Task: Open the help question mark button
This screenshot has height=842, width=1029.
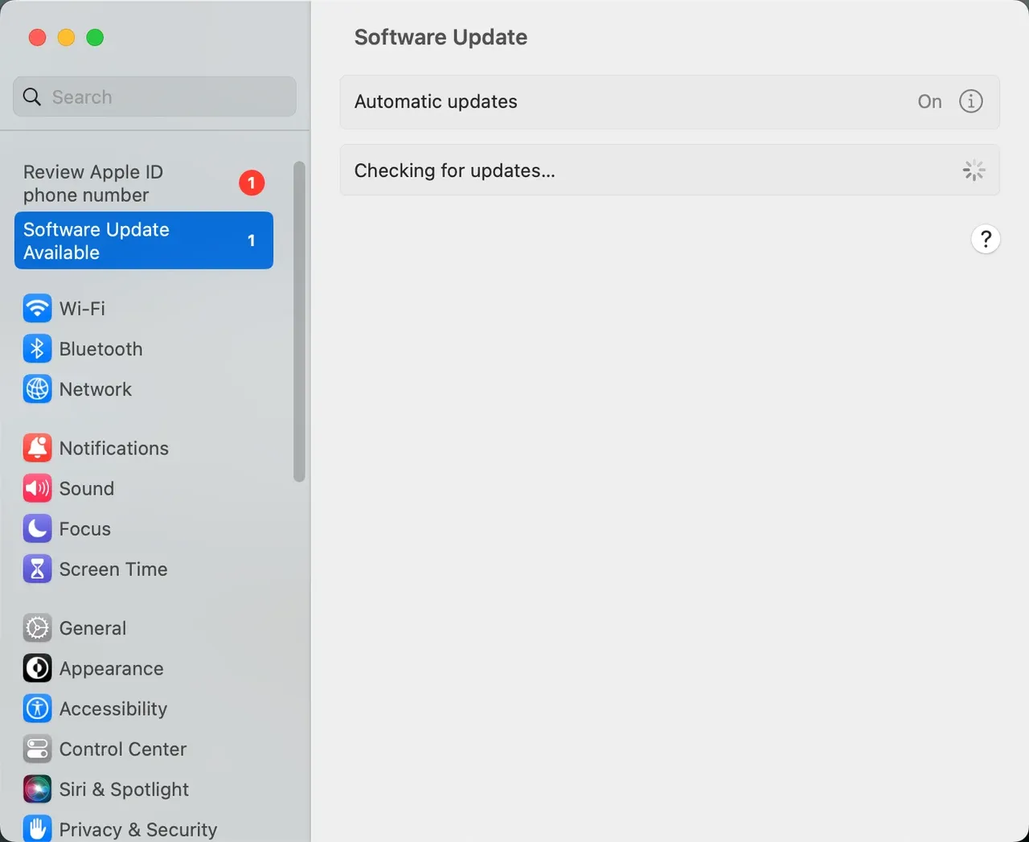Action: click(x=986, y=239)
